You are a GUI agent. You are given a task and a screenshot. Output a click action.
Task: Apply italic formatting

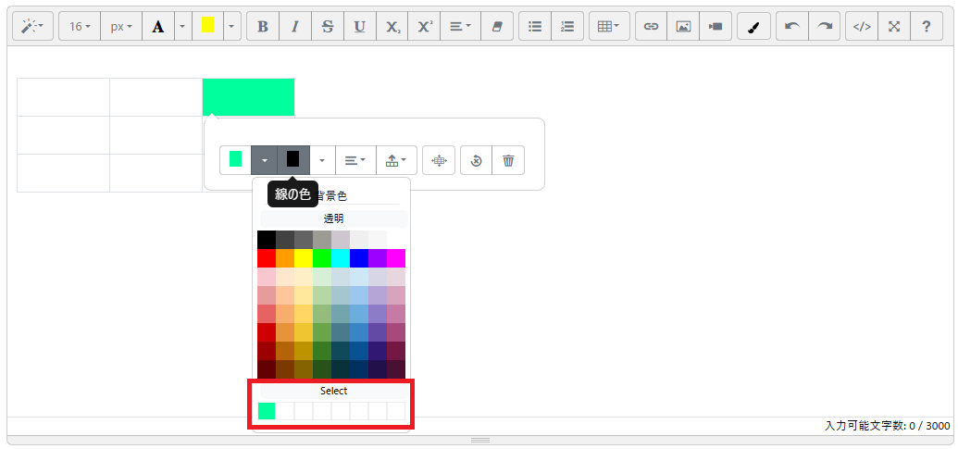click(x=295, y=27)
